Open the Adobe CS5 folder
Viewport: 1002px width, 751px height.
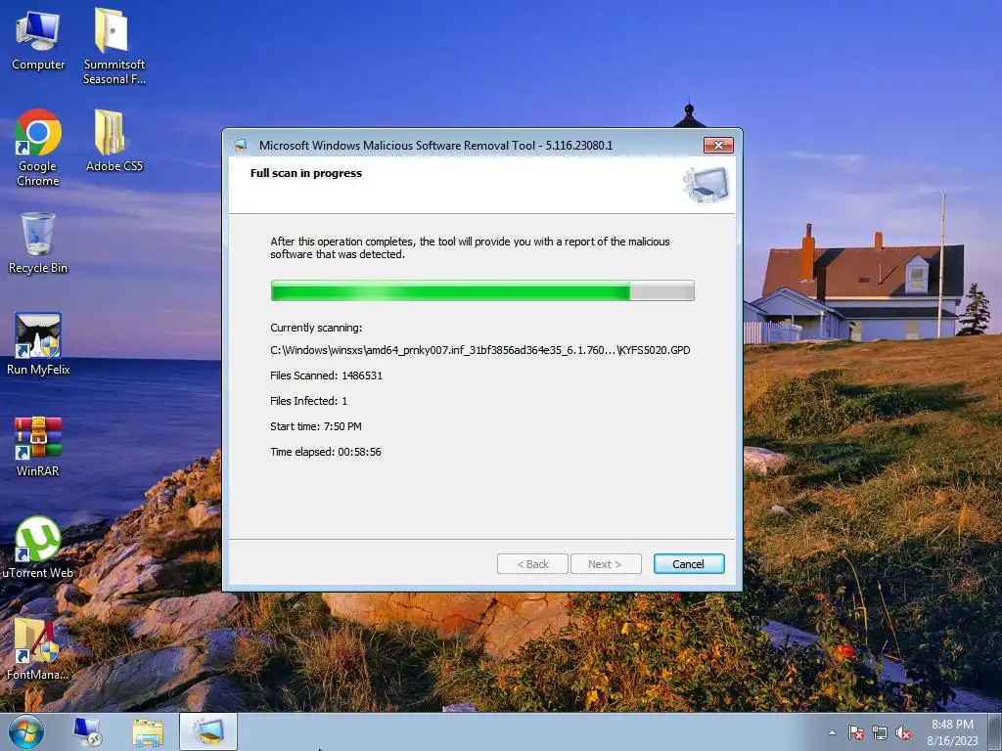(x=114, y=141)
